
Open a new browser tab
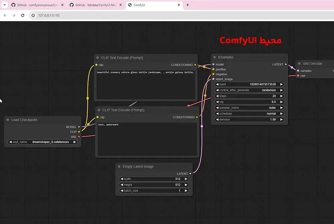(x=187, y=5)
